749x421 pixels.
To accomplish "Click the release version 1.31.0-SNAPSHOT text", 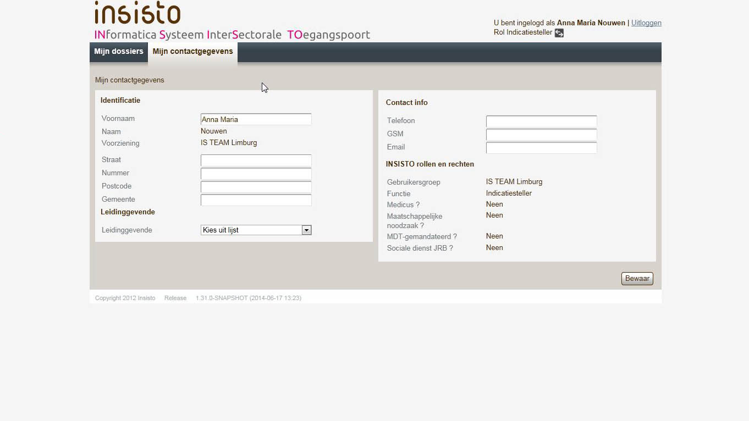I will click(x=249, y=298).
